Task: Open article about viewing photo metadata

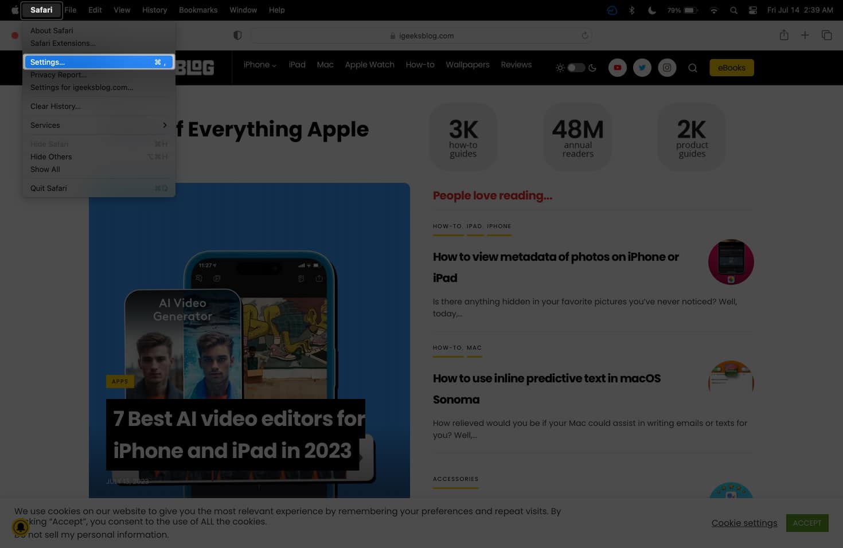Action: pyautogui.click(x=556, y=267)
